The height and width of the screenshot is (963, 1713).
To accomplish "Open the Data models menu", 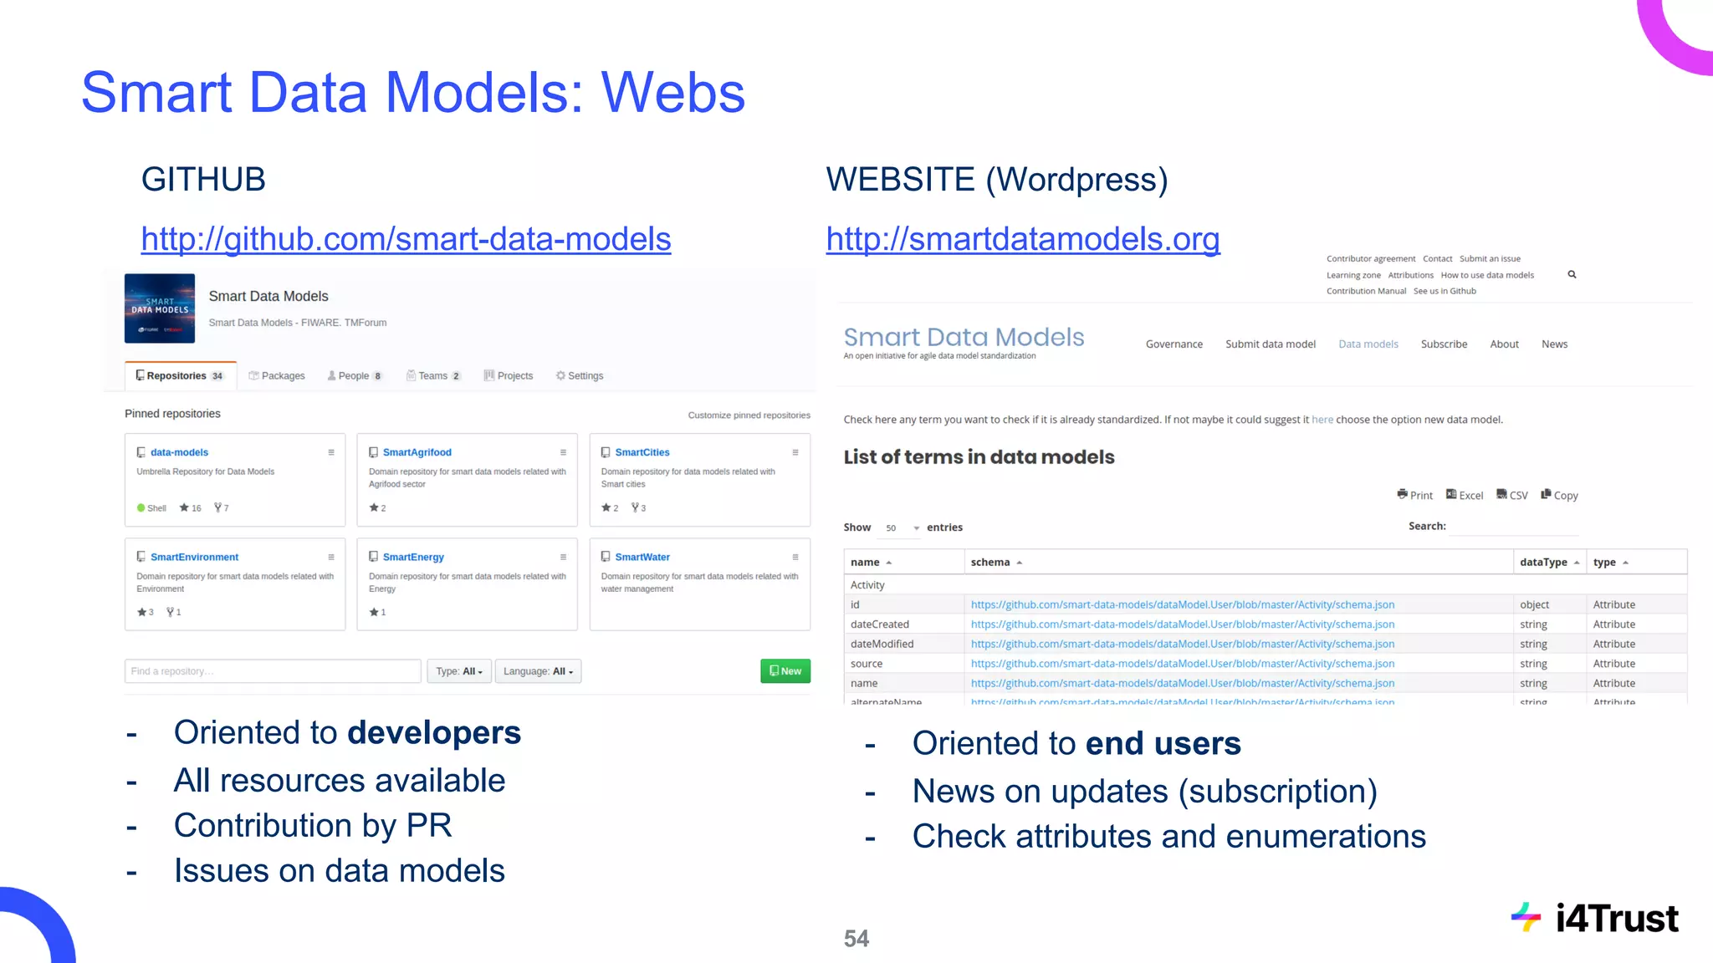I will pos(1368,344).
